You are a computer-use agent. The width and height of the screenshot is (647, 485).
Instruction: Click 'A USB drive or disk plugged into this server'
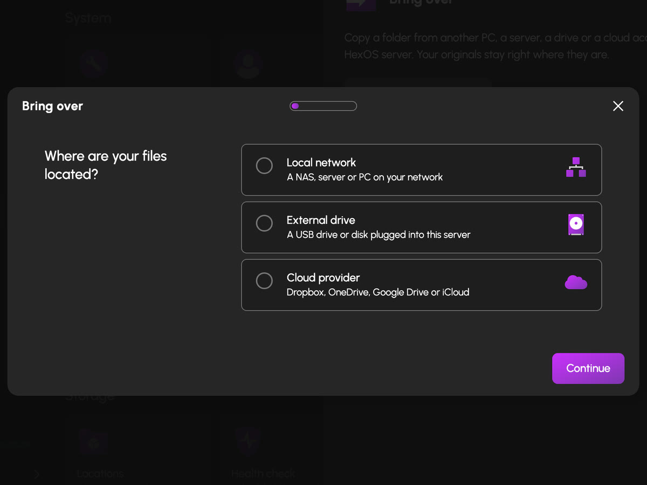pos(378,235)
